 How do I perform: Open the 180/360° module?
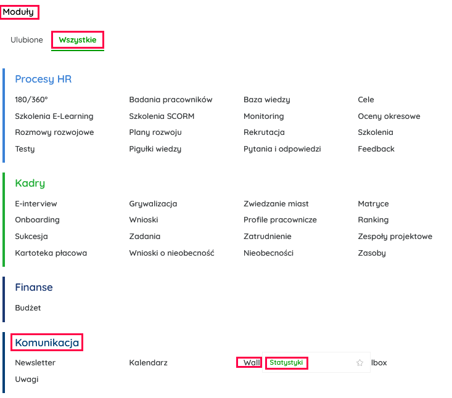tap(31, 100)
